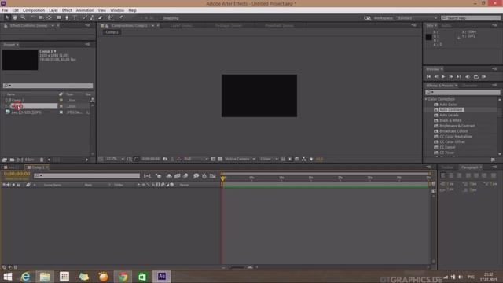Select the Zoom magnifier tool
The image size is (503, 283).
coord(23,17)
